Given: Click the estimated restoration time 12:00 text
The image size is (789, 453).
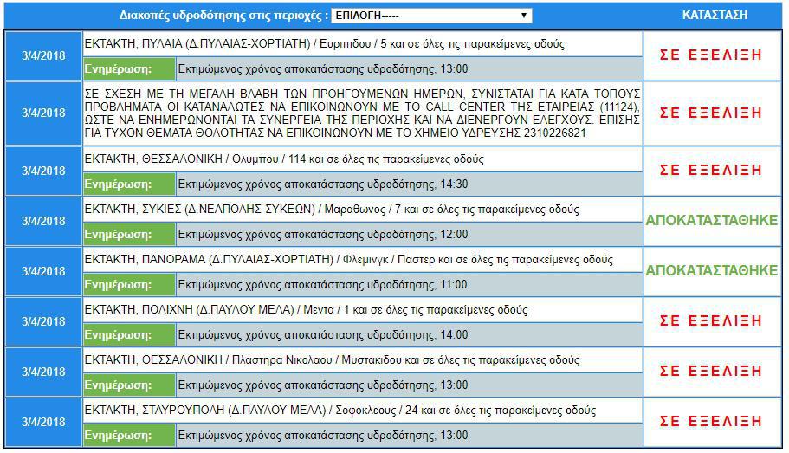Looking at the screenshot, I should [x=323, y=234].
